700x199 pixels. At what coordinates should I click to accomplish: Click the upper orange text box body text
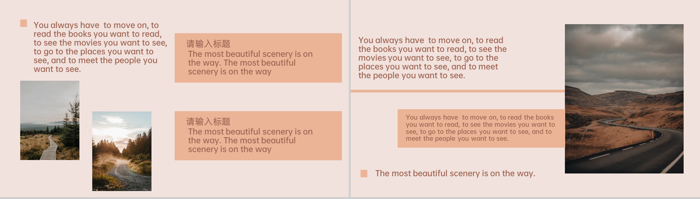click(250, 63)
